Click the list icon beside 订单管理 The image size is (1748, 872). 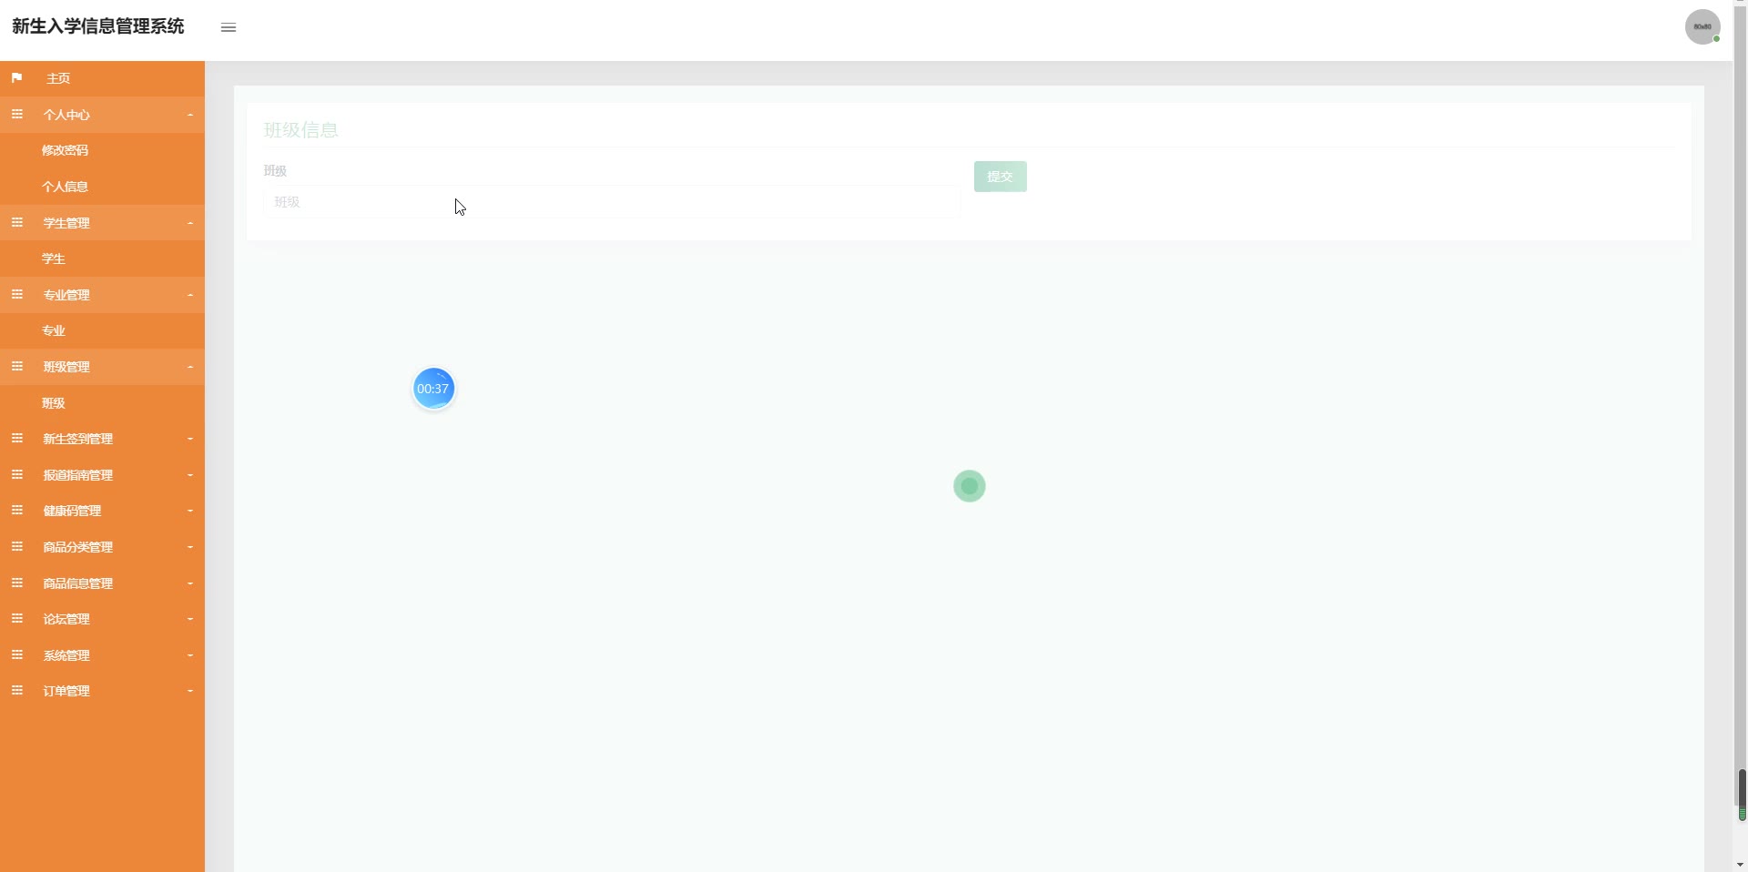point(16,691)
